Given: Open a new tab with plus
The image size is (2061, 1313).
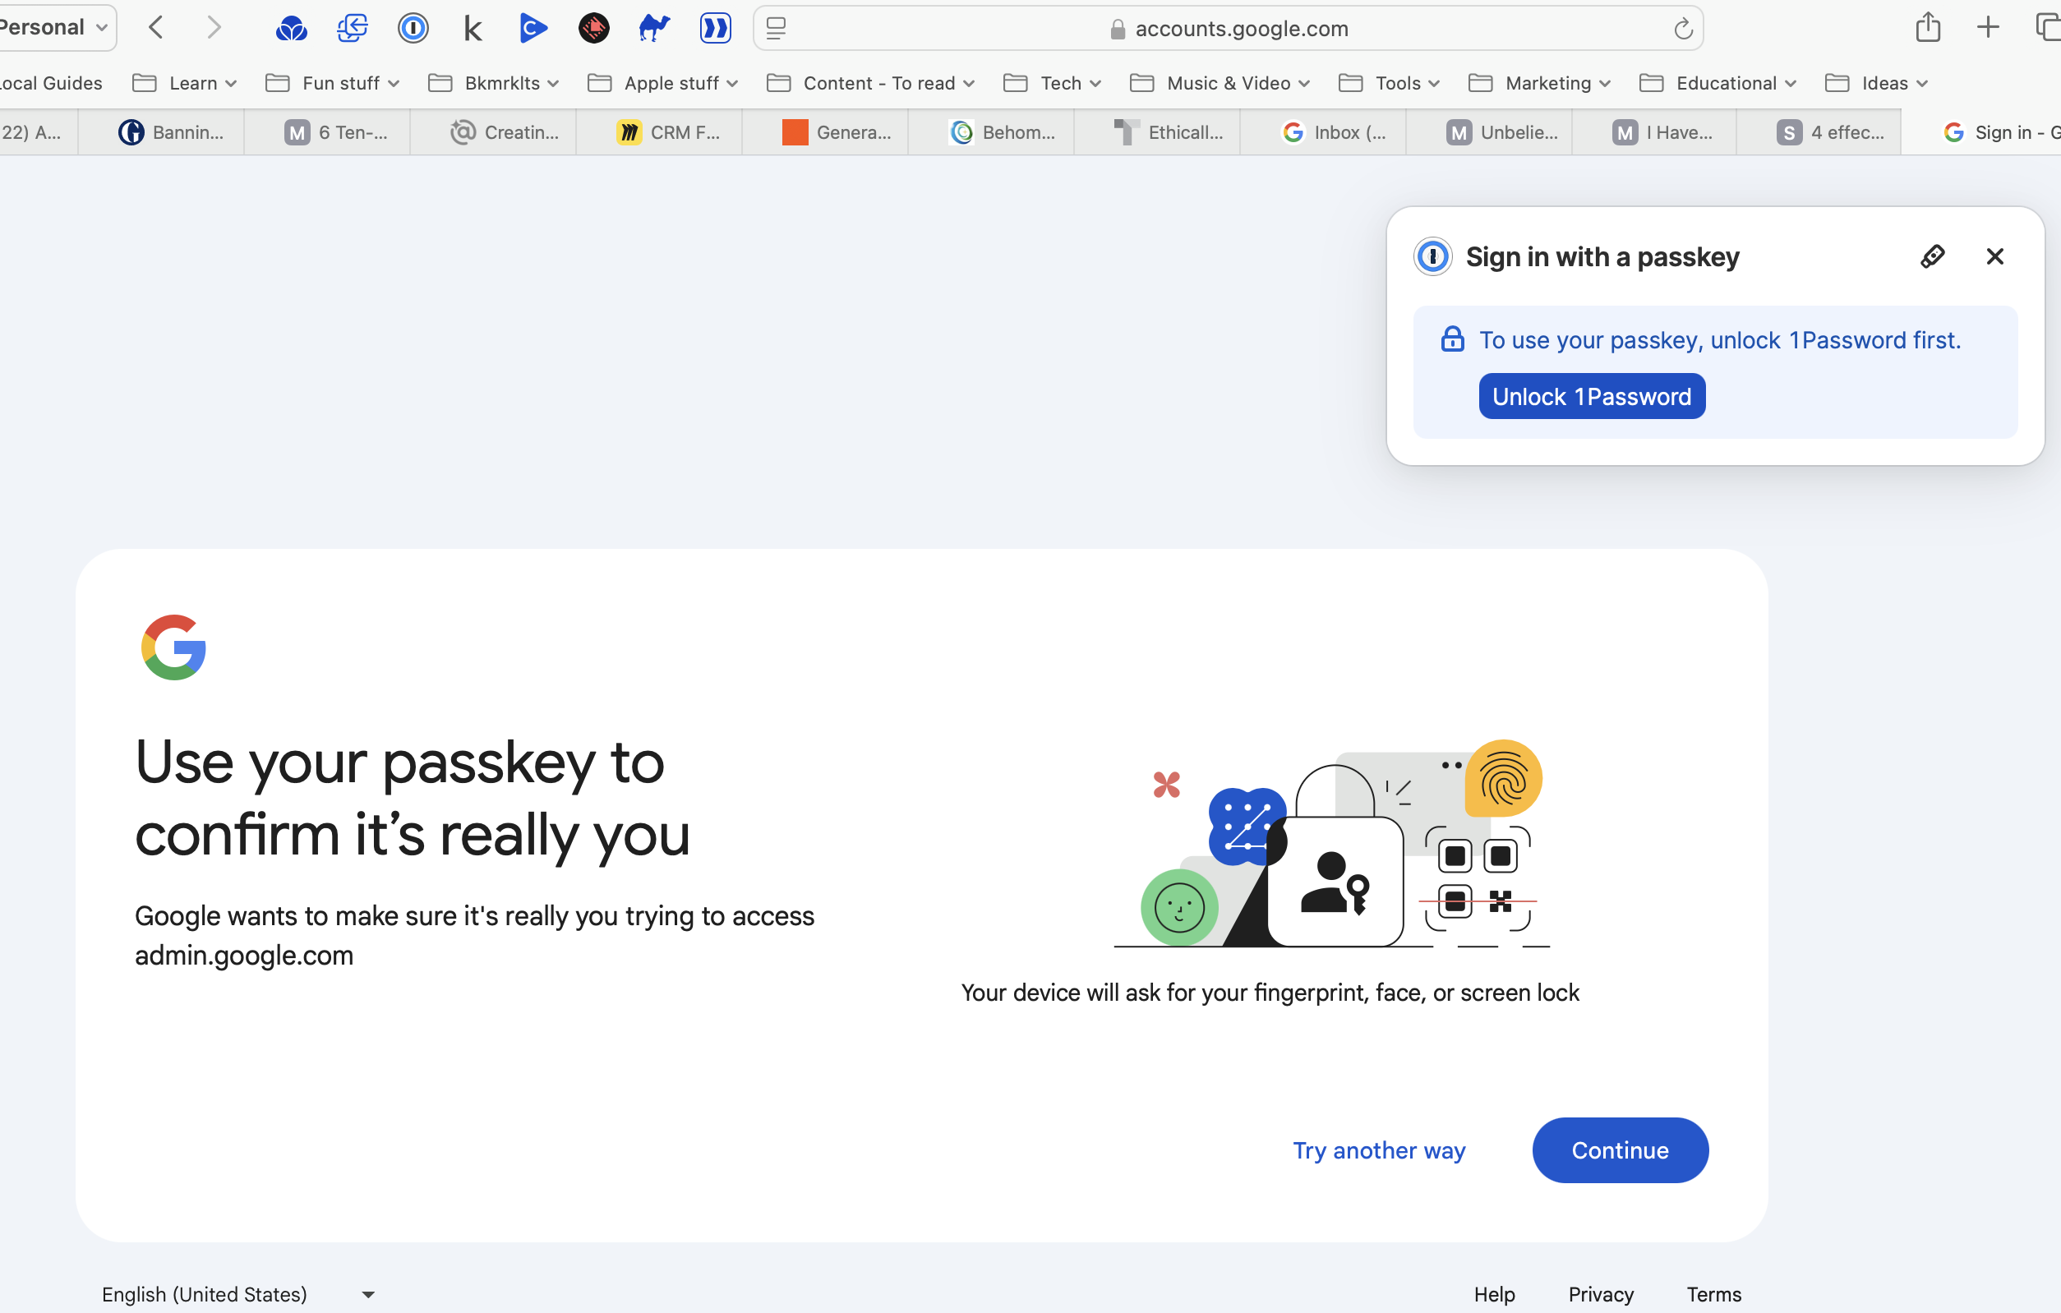Looking at the screenshot, I should (1987, 28).
